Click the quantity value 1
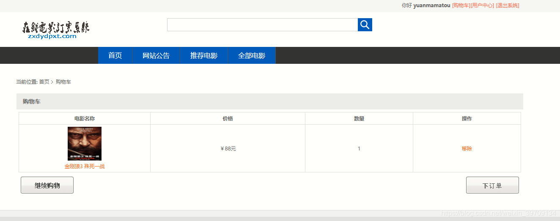 pos(359,149)
